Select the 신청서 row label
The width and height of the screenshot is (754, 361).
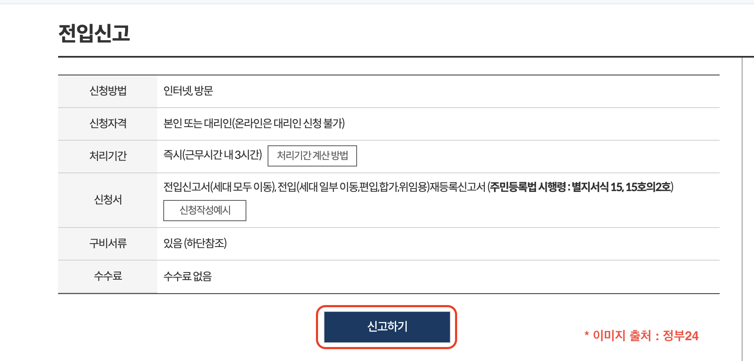[107, 200]
